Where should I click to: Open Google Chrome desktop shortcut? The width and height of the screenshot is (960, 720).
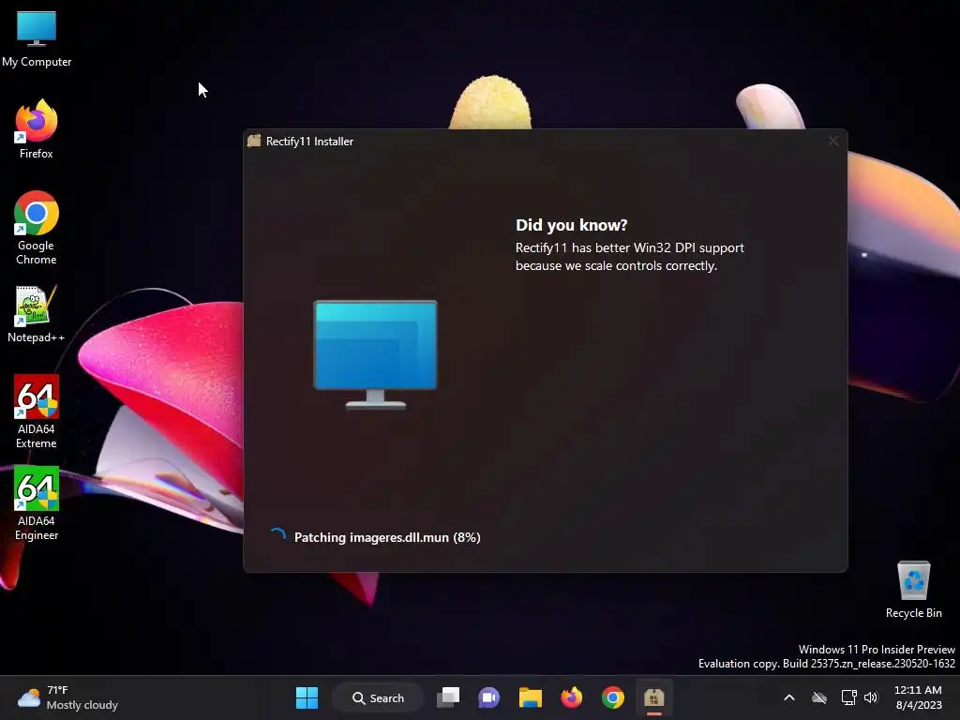click(37, 228)
